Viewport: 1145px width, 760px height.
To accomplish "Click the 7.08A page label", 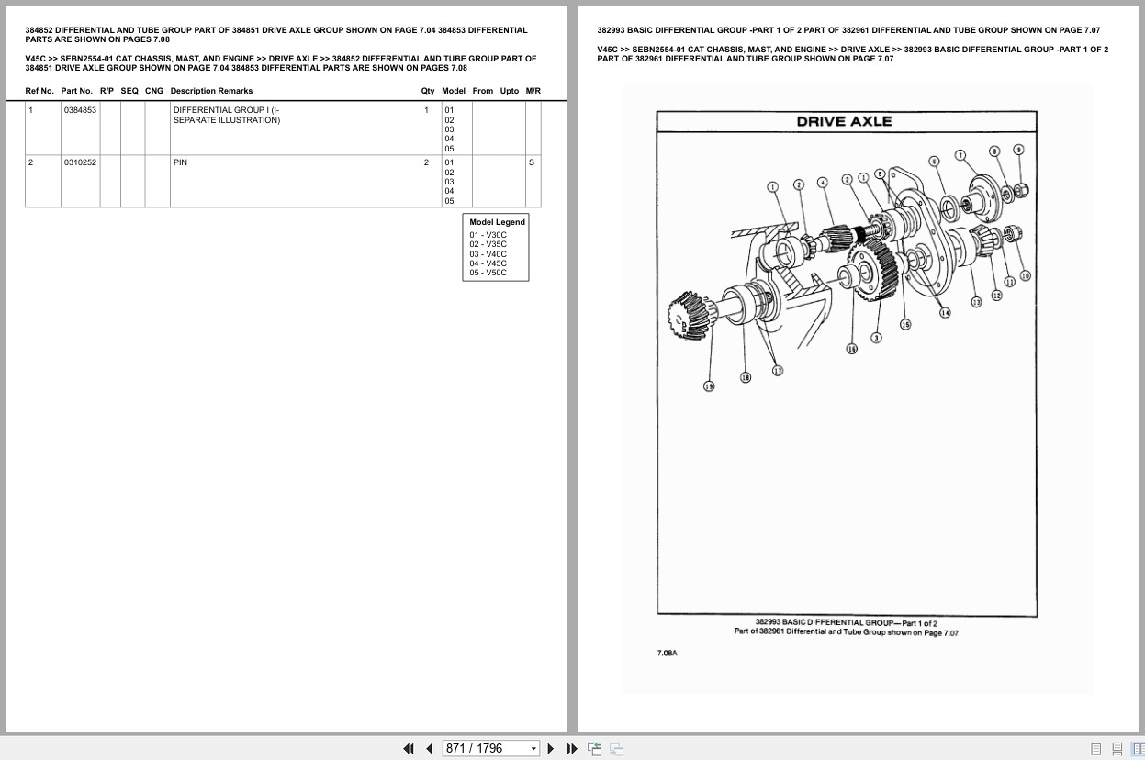I will click(668, 654).
